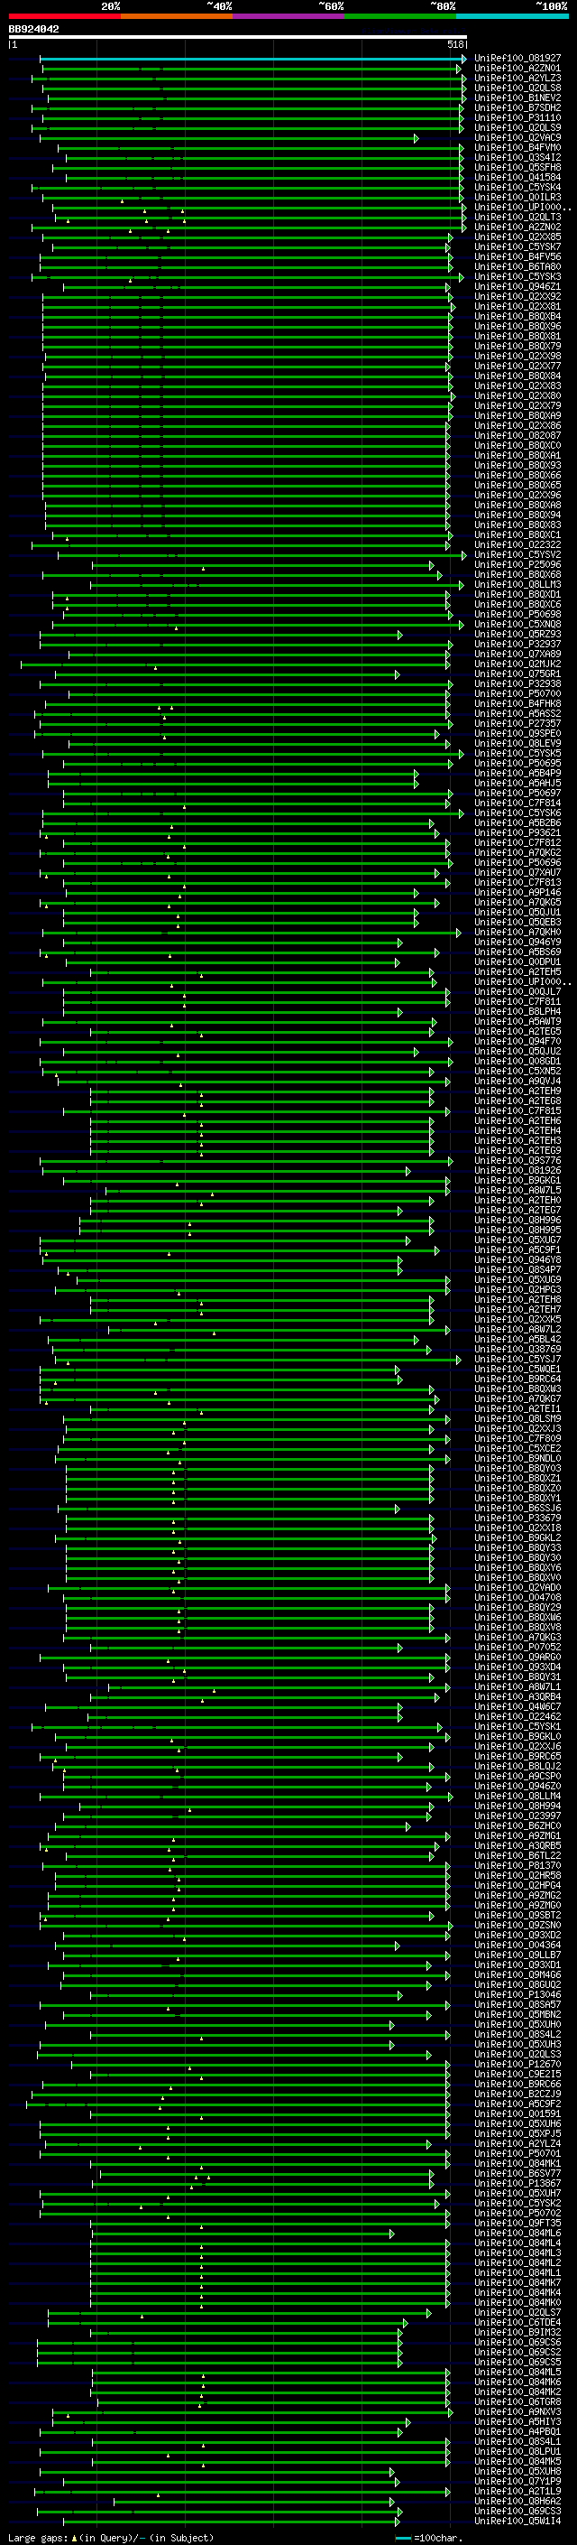This screenshot has height=2545, width=577.
Task: Select the UniRef100_P27357 label
Action: [517, 723]
